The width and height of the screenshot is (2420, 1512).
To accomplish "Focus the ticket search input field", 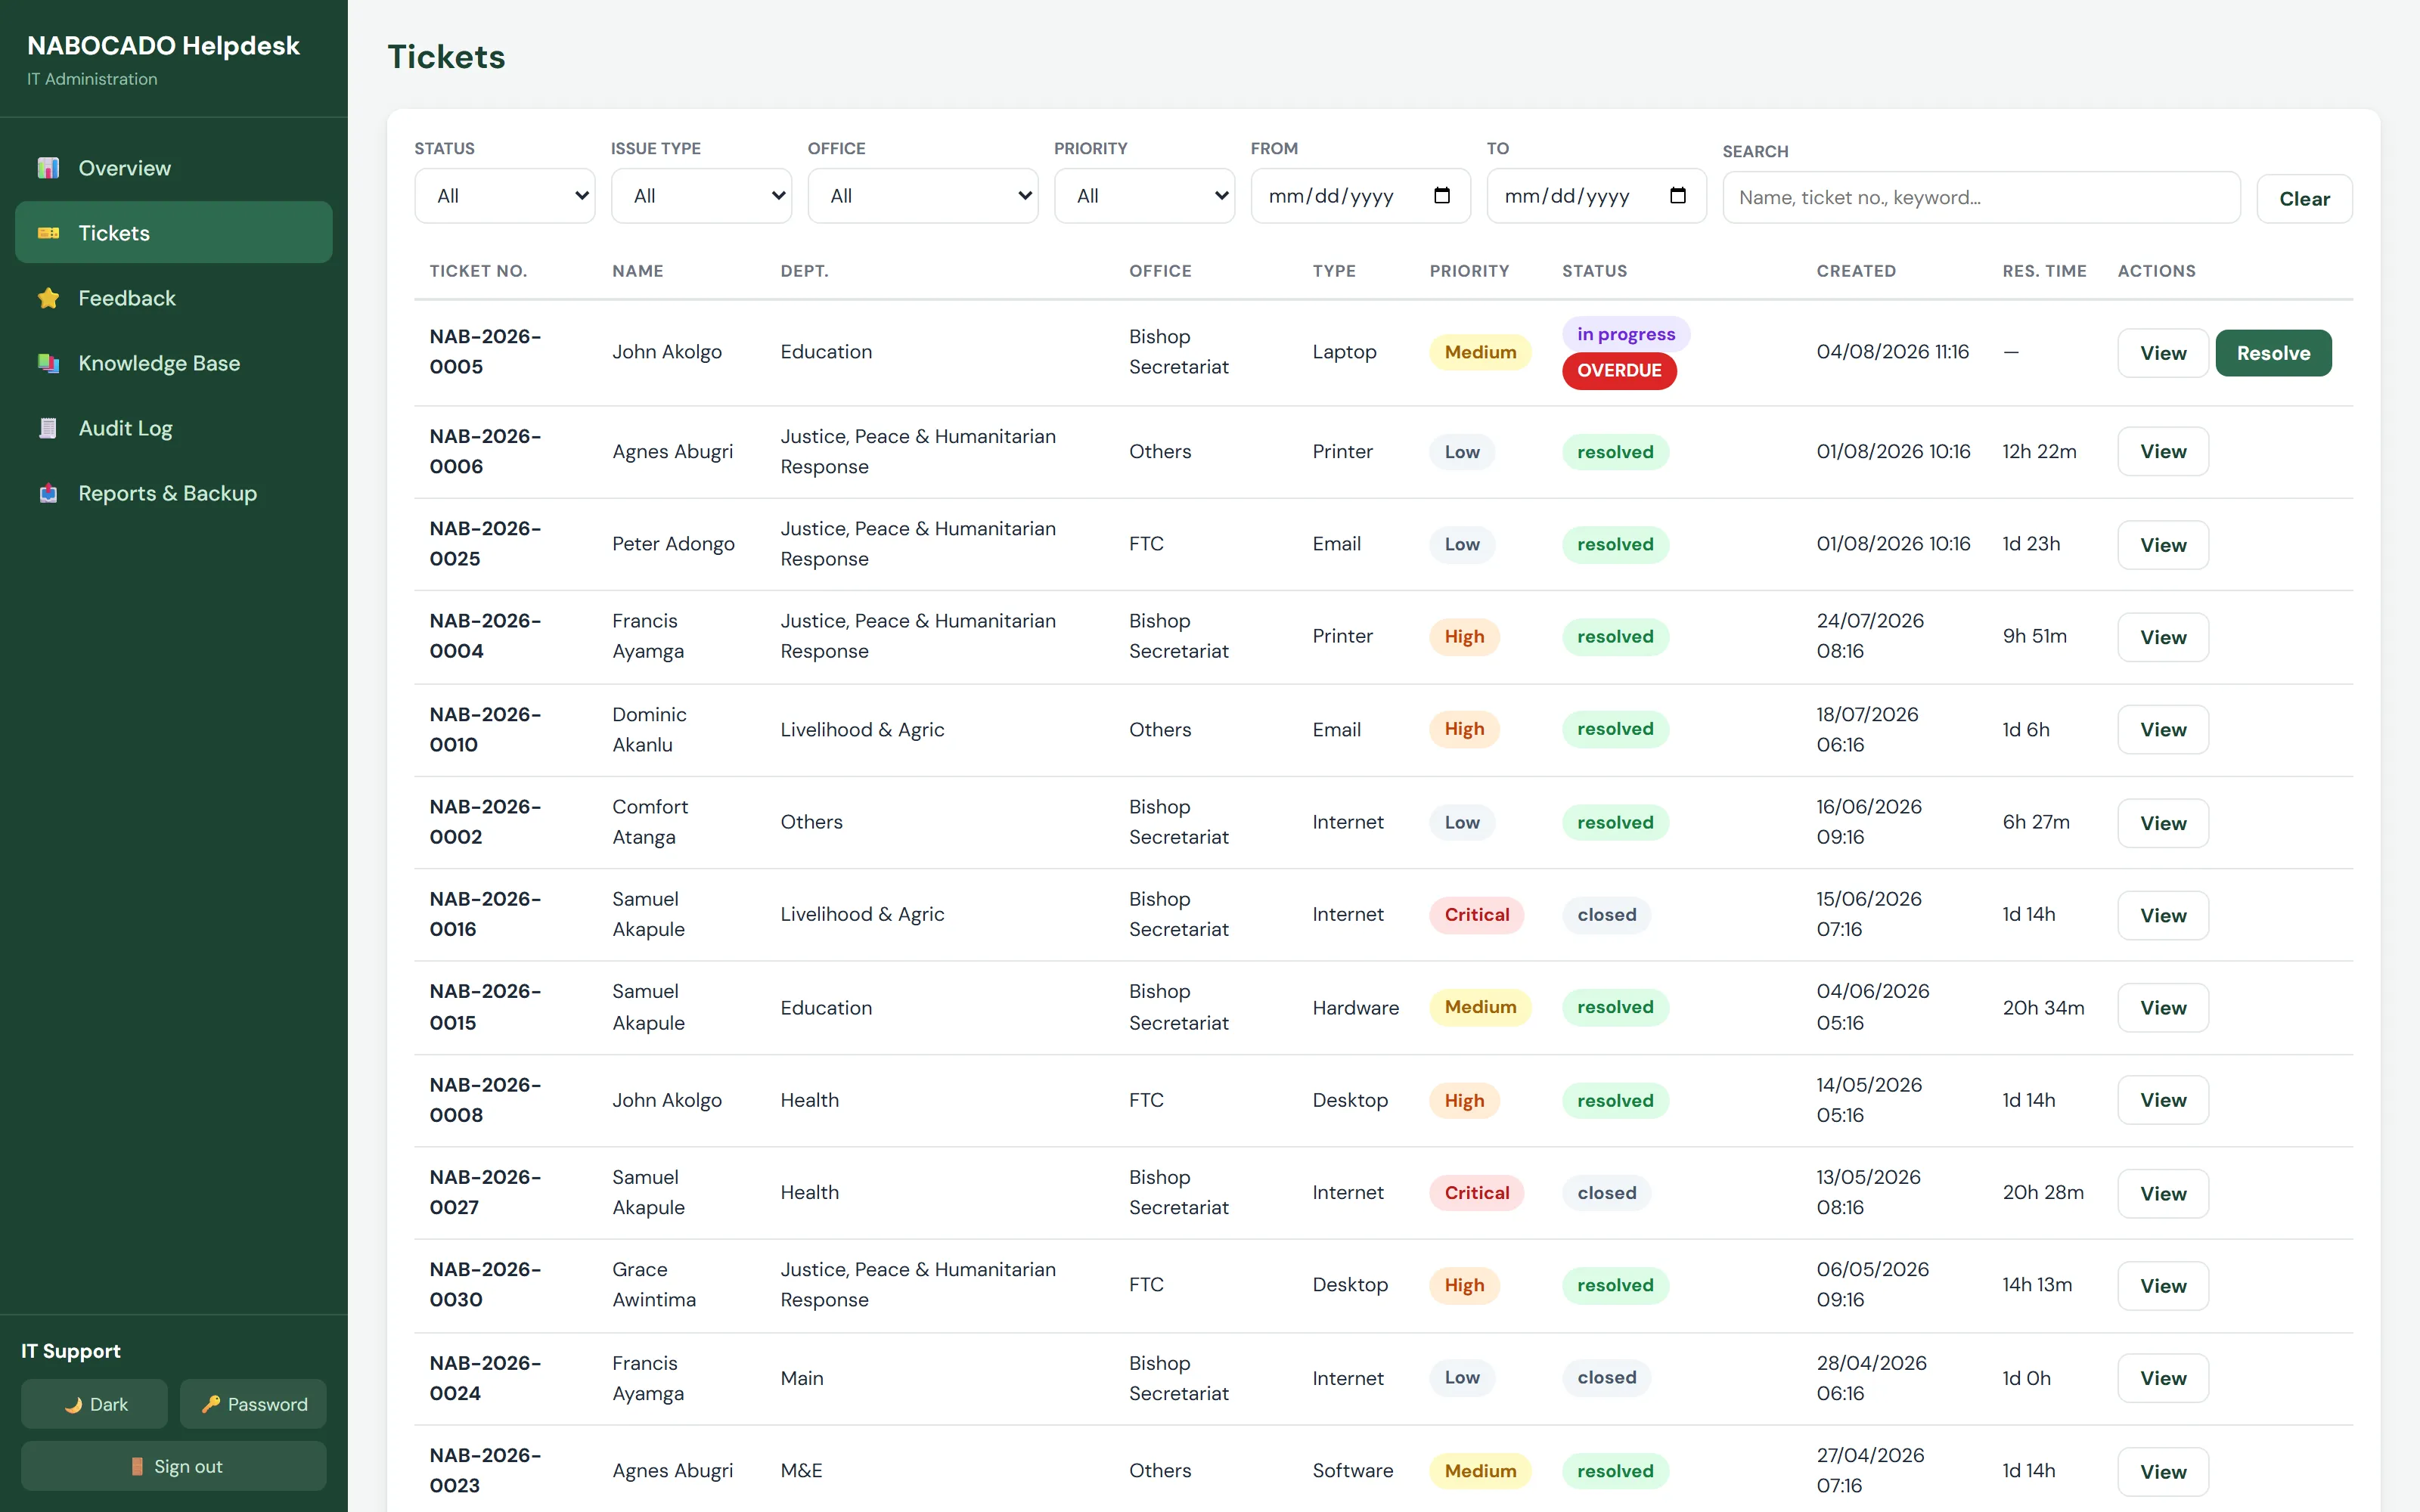I will (x=1980, y=197).
